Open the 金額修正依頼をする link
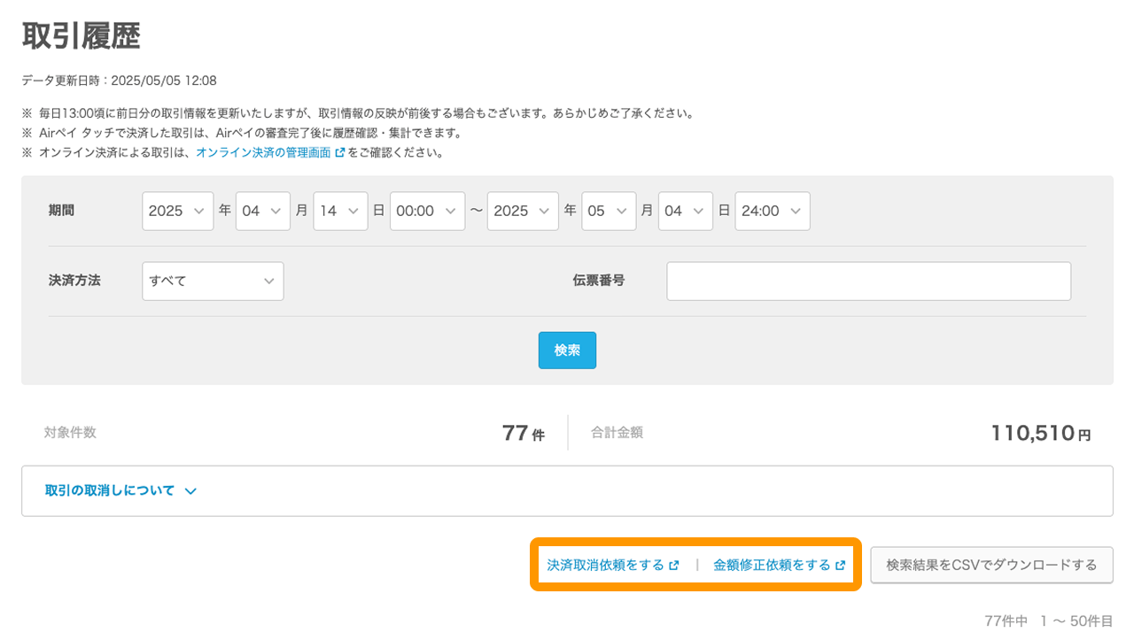1134x640 pixels. tap(772, 565)
